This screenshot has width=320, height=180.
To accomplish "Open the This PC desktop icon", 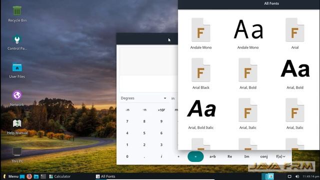I will pos(17,155).
